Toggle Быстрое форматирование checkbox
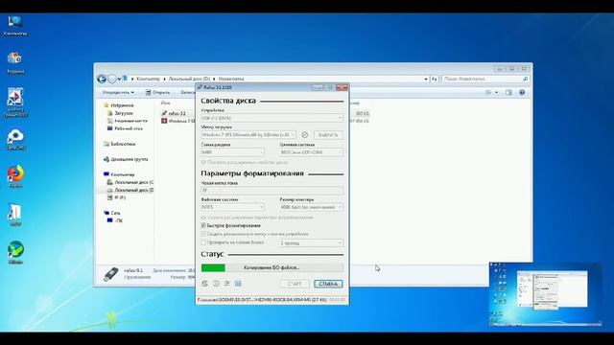This screenshot has height=345, width=614. tap(203, 226)
